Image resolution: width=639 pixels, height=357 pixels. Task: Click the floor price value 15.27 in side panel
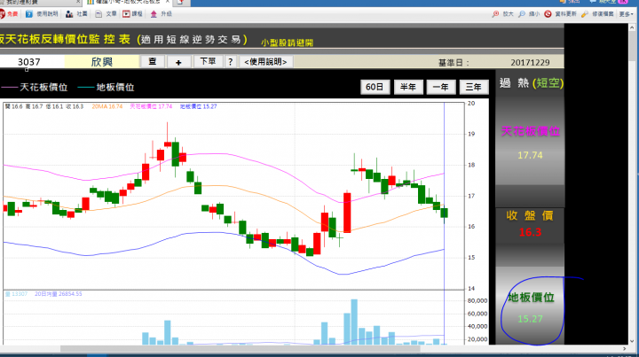coord(530,319)
